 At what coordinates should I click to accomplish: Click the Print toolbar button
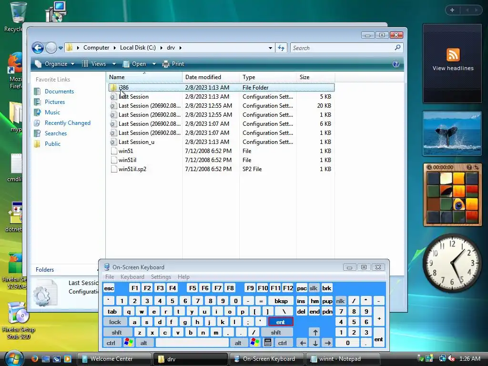(173, 64)
